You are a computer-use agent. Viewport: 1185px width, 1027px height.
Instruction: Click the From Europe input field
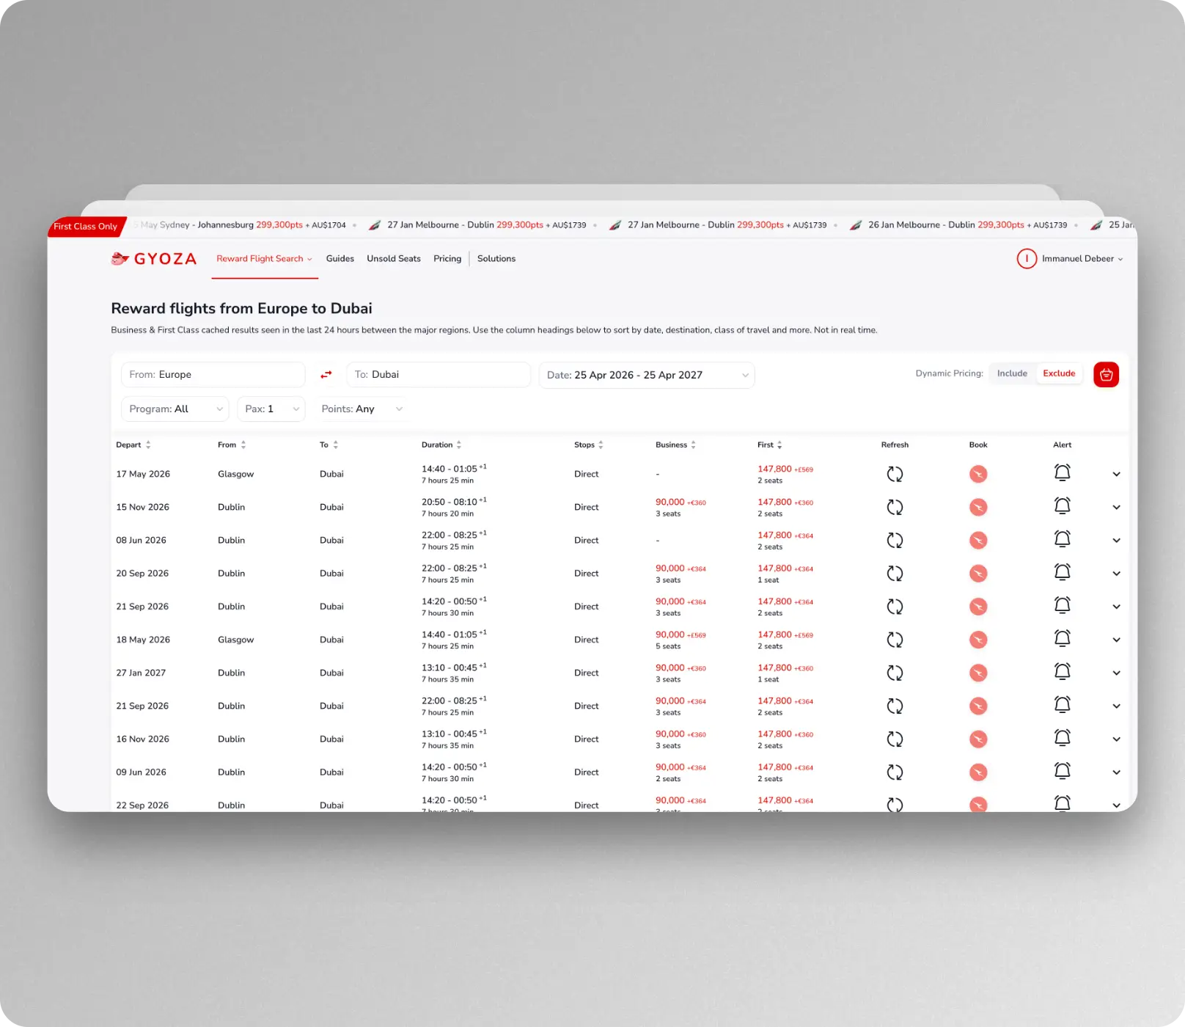213,375
